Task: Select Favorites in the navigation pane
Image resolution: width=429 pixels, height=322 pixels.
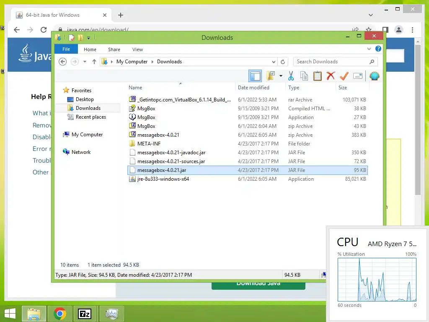Action: 81,91
